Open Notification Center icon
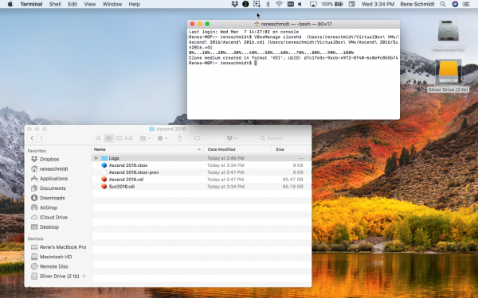478x298 pixels. [x=466, y=4]
